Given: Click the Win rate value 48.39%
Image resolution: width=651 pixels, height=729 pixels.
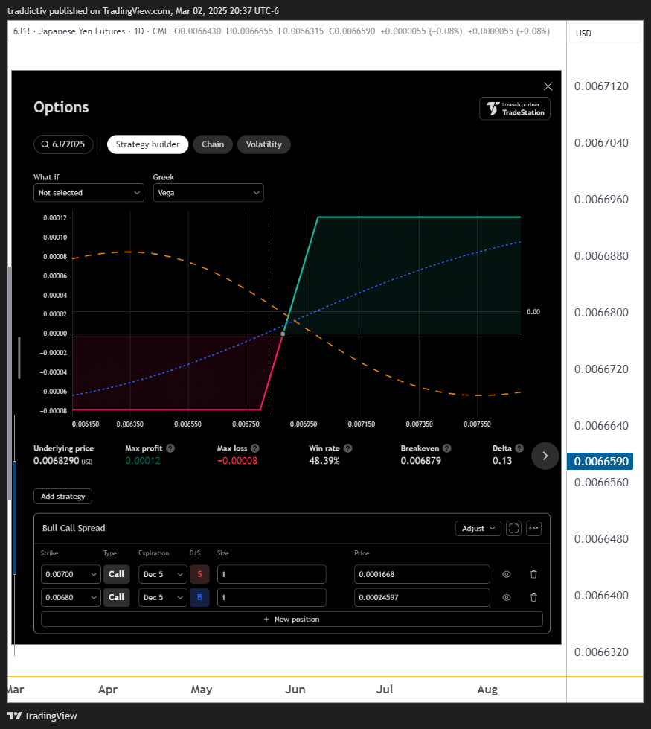Looking at the screenshot, I should tap(324, 461).
